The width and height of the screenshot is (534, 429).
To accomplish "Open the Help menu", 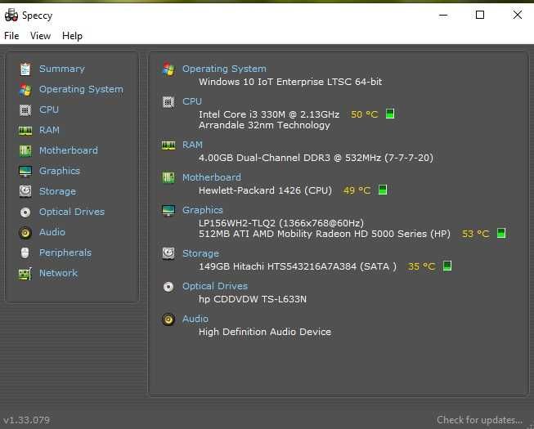I will 72,36.
